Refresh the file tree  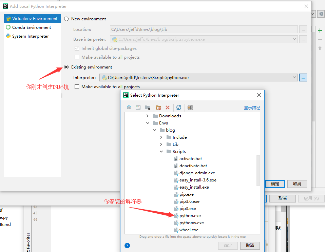click(x=179, y=108)
